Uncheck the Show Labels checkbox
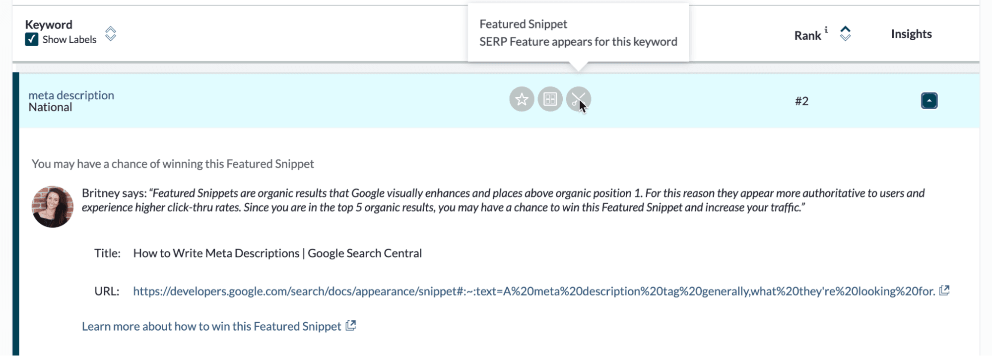 click(x=32, y=40)
